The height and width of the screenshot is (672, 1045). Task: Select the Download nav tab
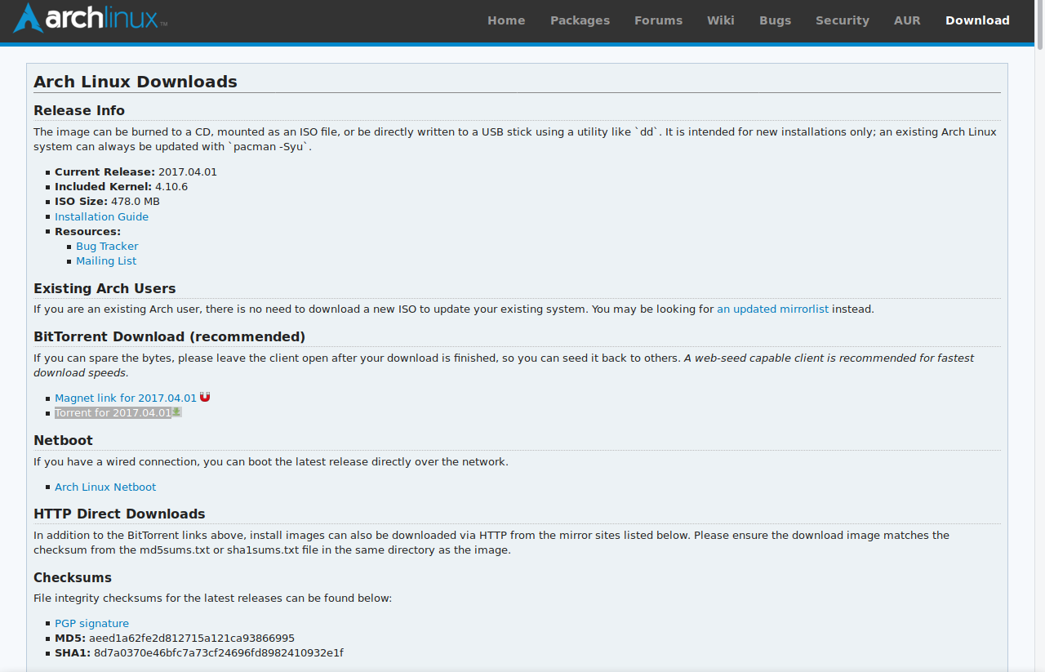[977, 20]
